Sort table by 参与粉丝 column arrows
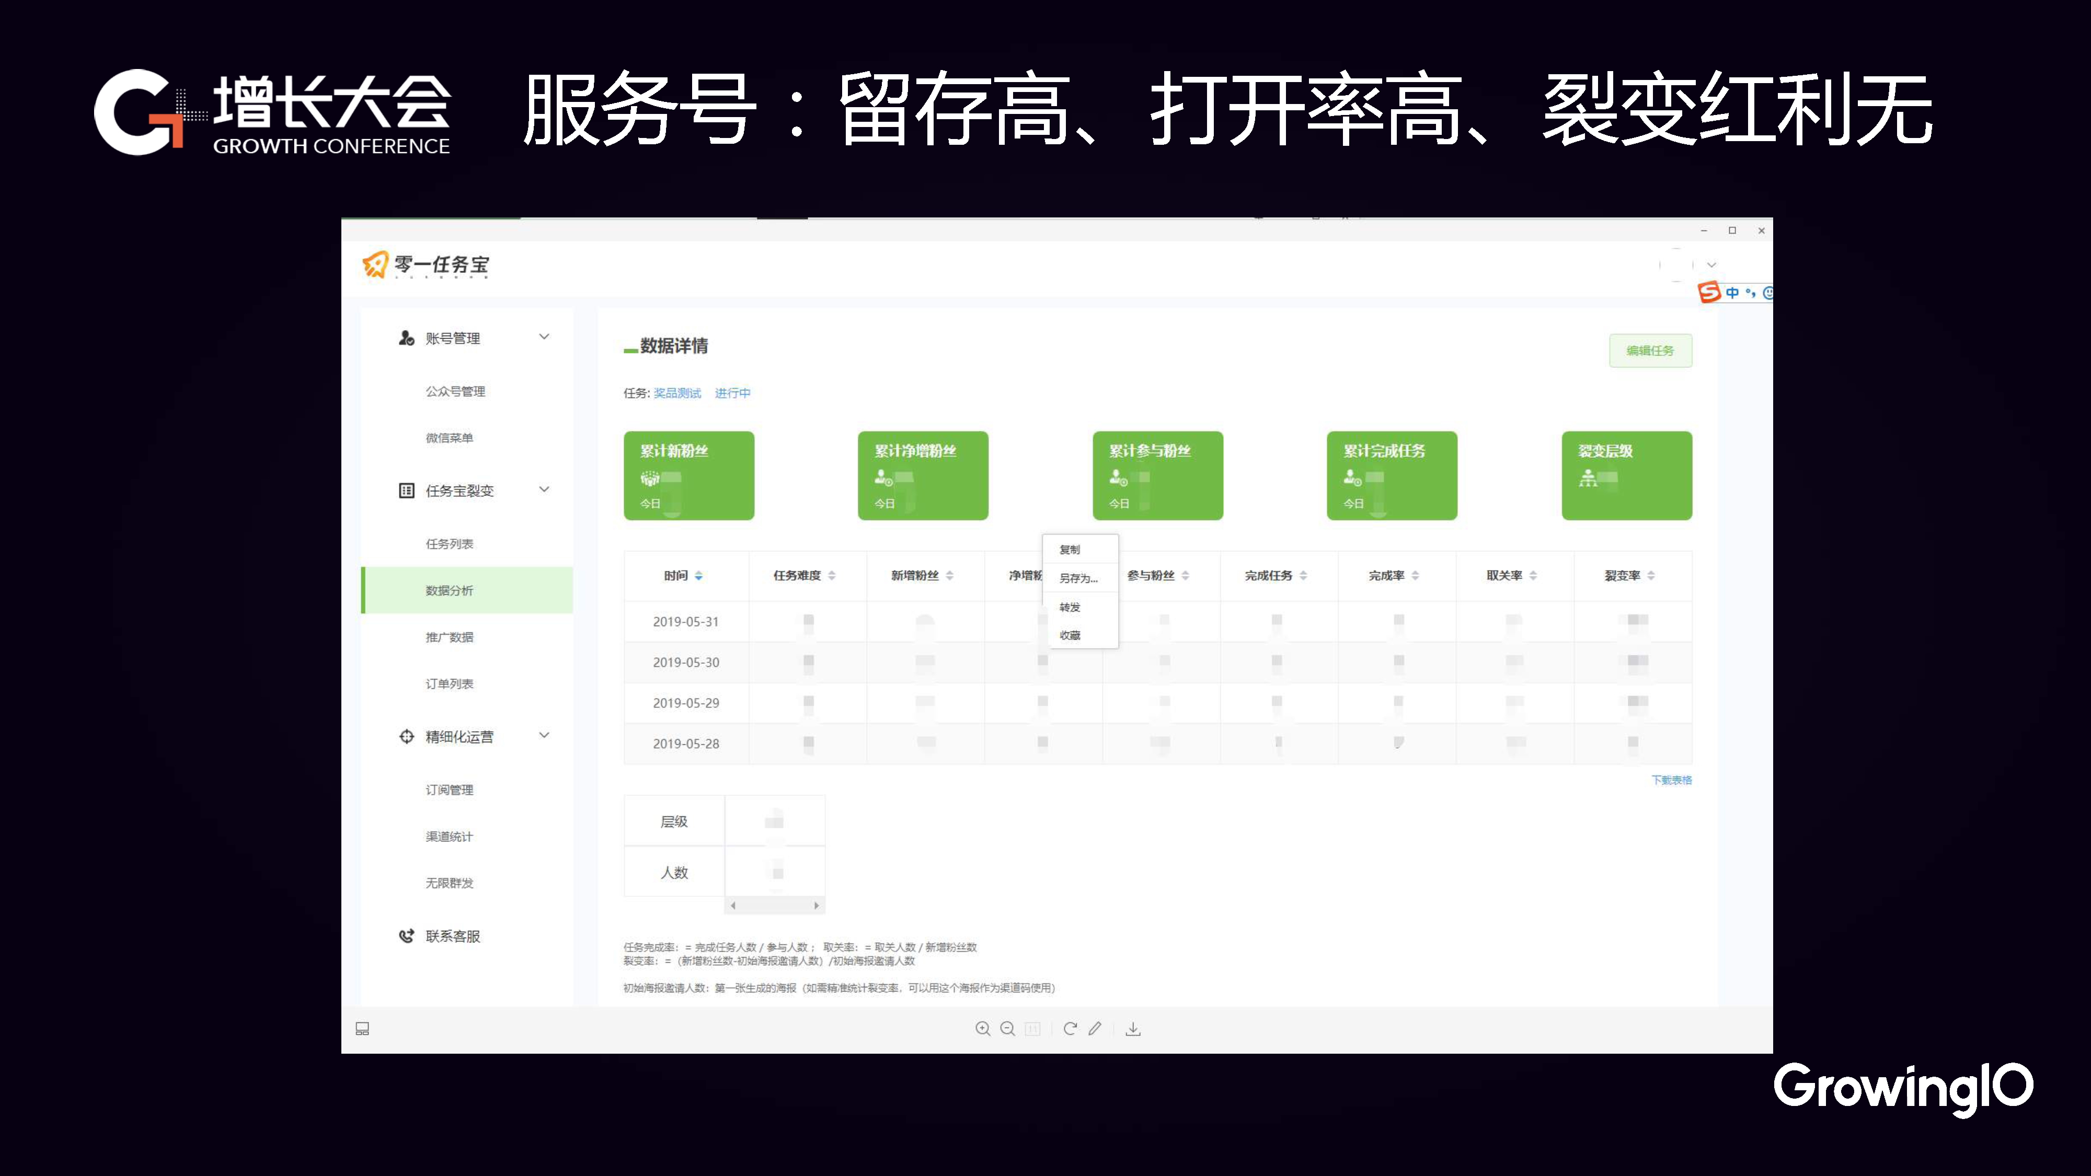This screenshot has width=2091, height=1176. [x=1186, y=575]
